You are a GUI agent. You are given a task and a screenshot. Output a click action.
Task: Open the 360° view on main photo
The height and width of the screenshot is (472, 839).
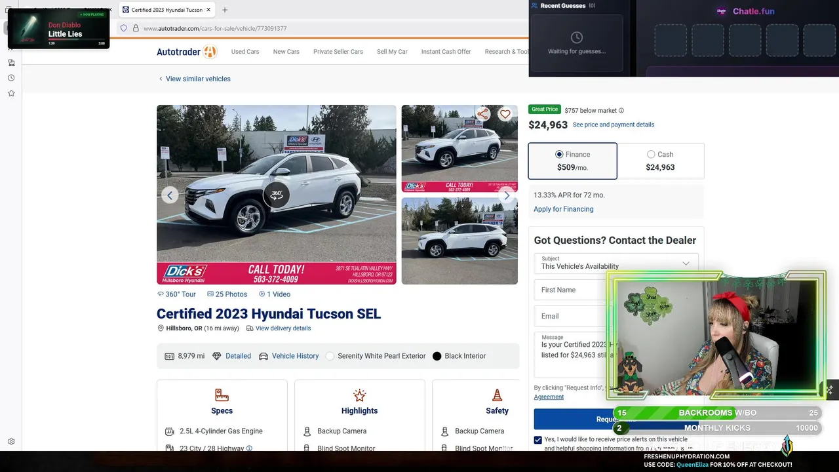[277, 195]
